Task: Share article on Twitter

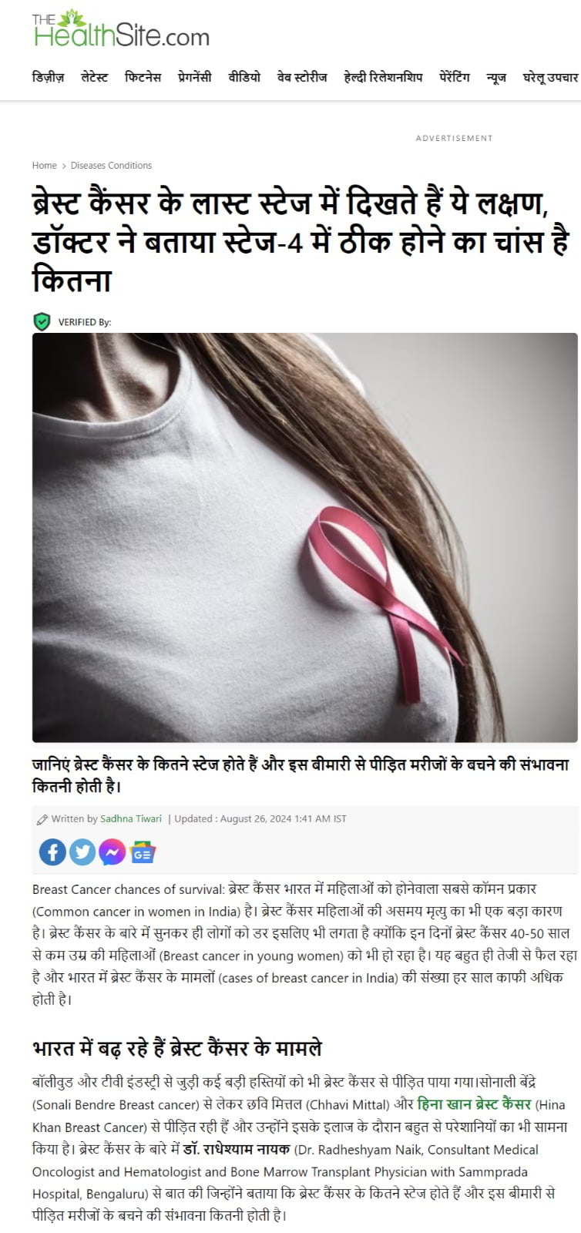Action: (x=82, y=852)
